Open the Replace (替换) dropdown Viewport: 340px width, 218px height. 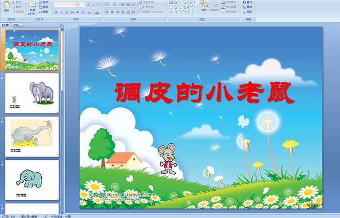249,7
